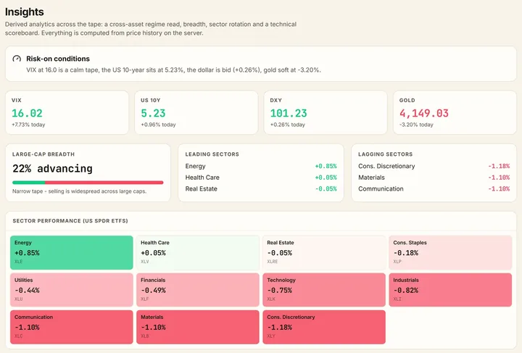Open the Technology XLK heatmap tile
This screenshot has width=522, height=353.
[324, 290]
